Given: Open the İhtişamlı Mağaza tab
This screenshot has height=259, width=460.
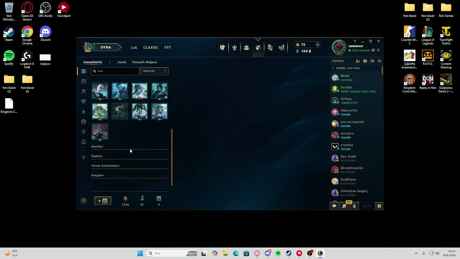Looking at the screenshot, I should point(144,62).
